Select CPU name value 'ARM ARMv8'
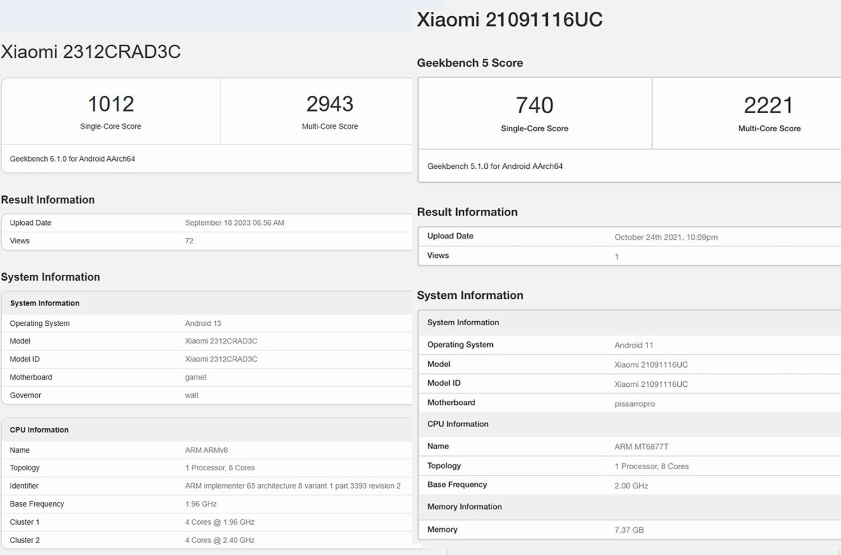The height and width of the screenshot is (555, 841). (206, 450)
